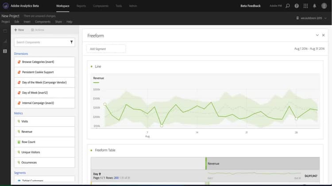Switch to the Components top navigation tab
The height and width of the screenshot is (186, 332).
point(101,6)
